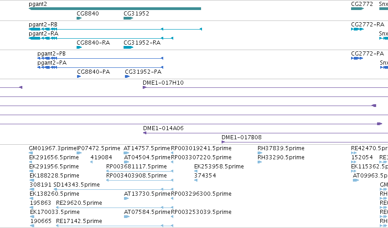
Task: Select the CG2772 gene glyph
Action: tap(357, 9)
